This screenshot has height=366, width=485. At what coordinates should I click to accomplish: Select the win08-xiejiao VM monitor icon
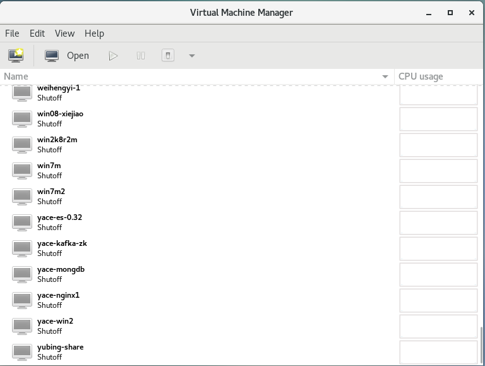[x=21, y=119]
